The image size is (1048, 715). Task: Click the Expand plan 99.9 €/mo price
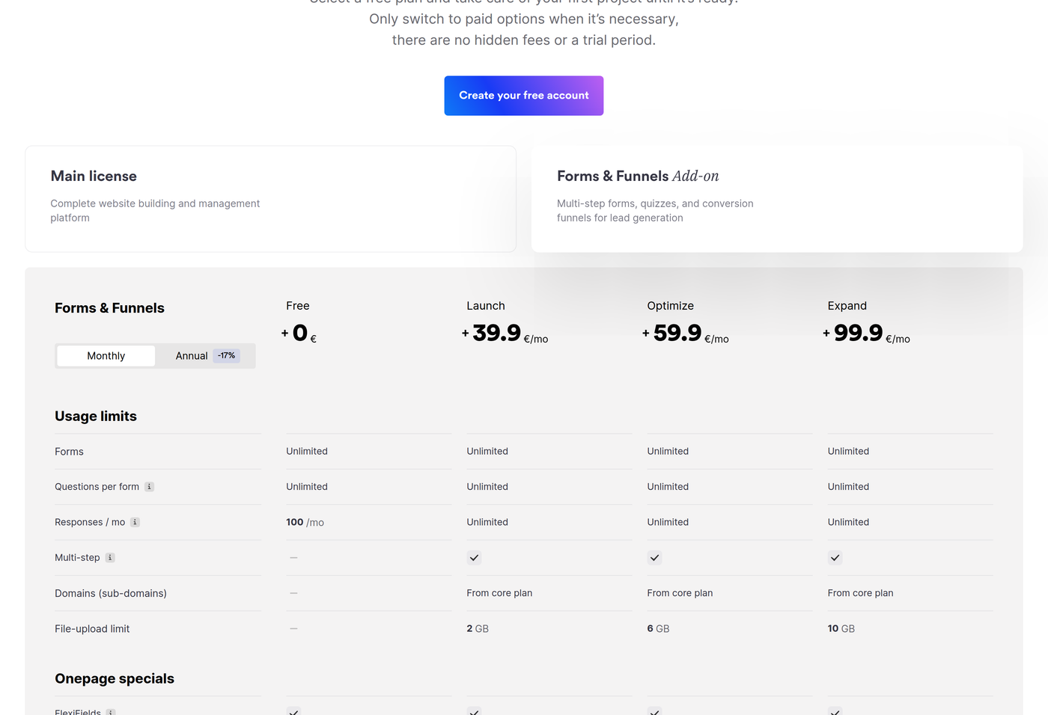pyautogui.click(x=867, y=333)
